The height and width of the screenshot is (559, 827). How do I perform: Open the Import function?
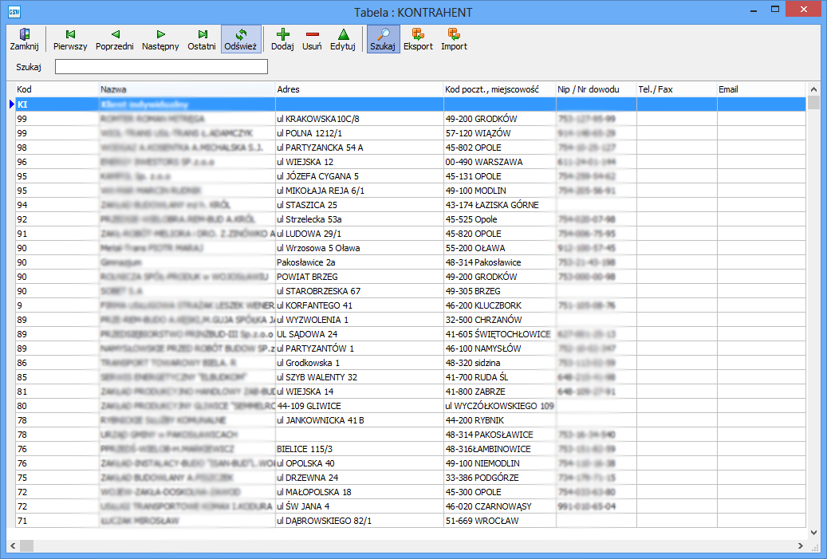coord(454,39)
